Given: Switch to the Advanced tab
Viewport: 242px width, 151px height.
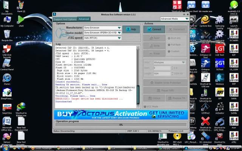Looking at the screenshot, I should point(84,19).
